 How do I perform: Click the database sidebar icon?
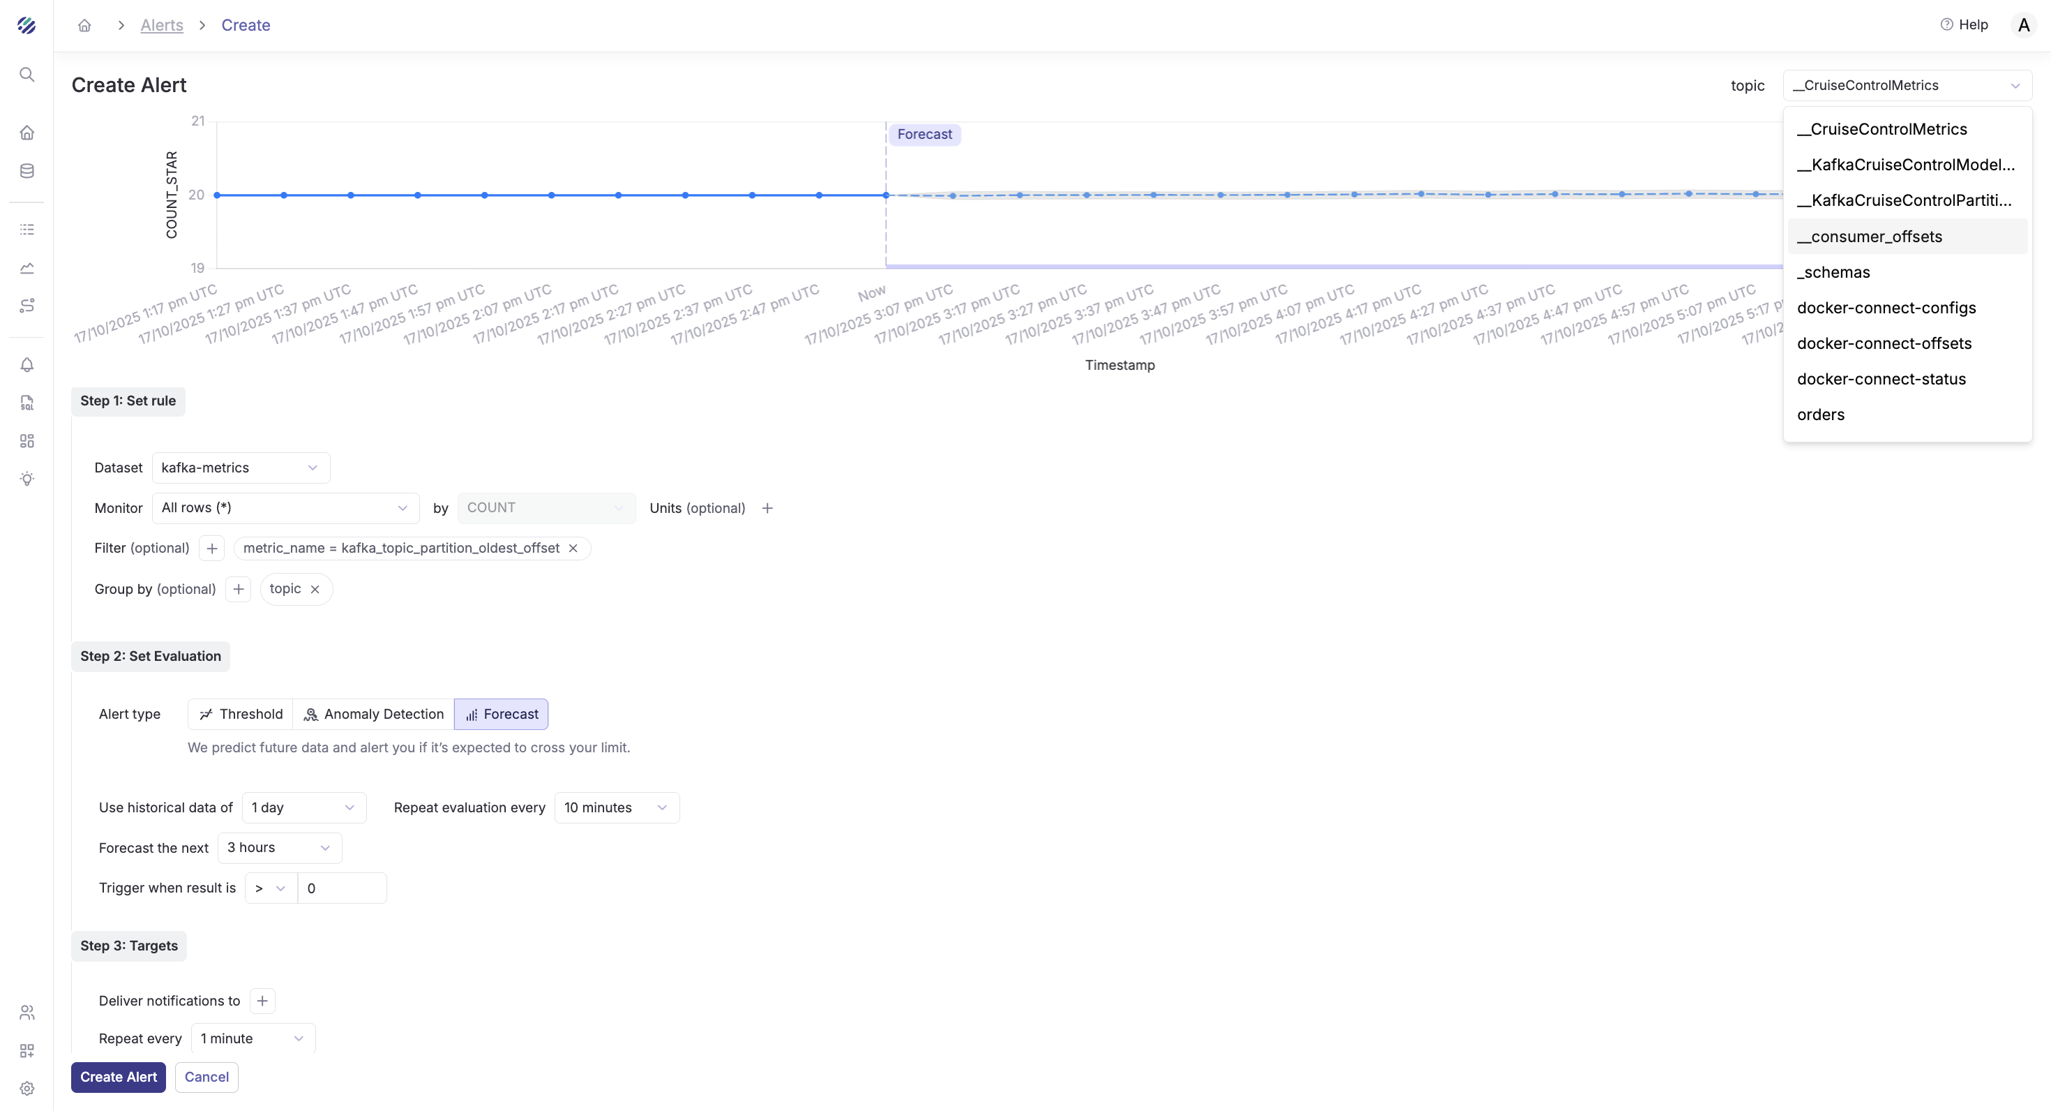[27, 170]
